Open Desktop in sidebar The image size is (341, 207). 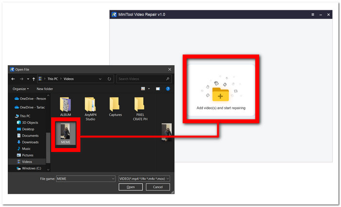(26, 129)
